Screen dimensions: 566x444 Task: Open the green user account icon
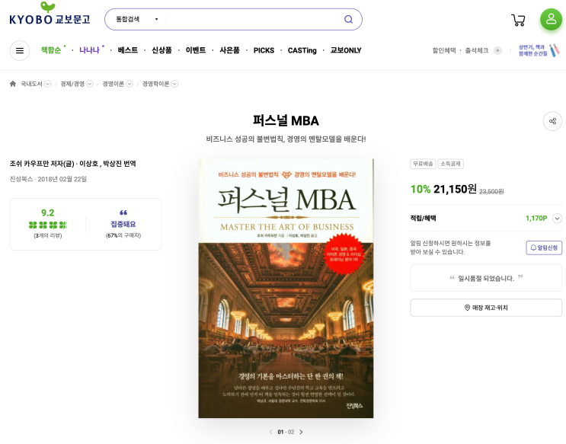click(x=551, y=19)
